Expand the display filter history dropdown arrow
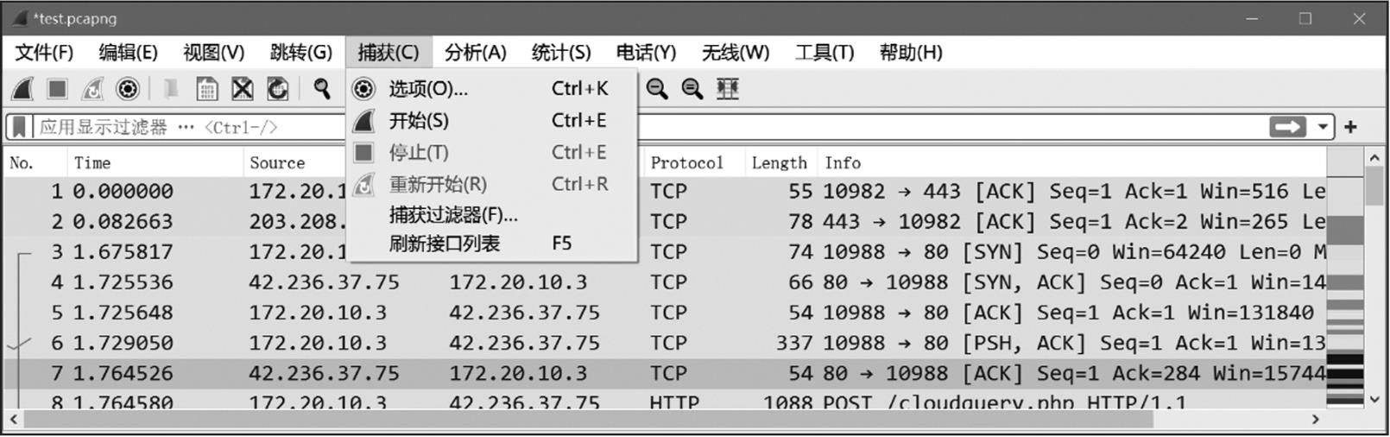 click(x=1323, y=127)
